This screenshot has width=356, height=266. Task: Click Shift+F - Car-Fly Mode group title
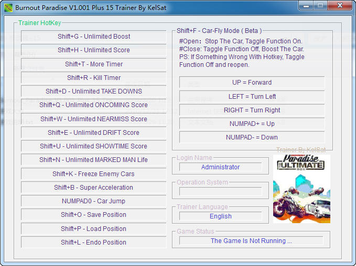(x=219, y=30)
